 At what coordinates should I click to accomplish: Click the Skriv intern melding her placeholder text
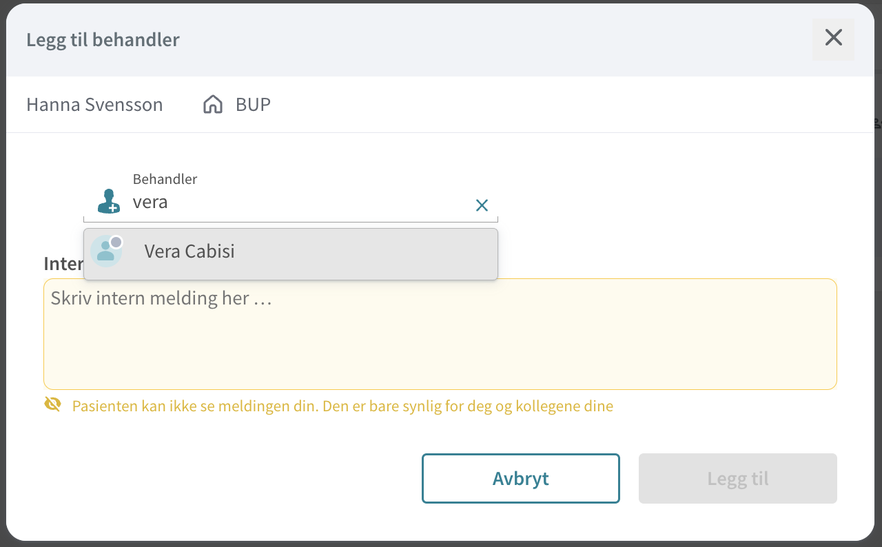pyautogui.click(x=161, y=299)
